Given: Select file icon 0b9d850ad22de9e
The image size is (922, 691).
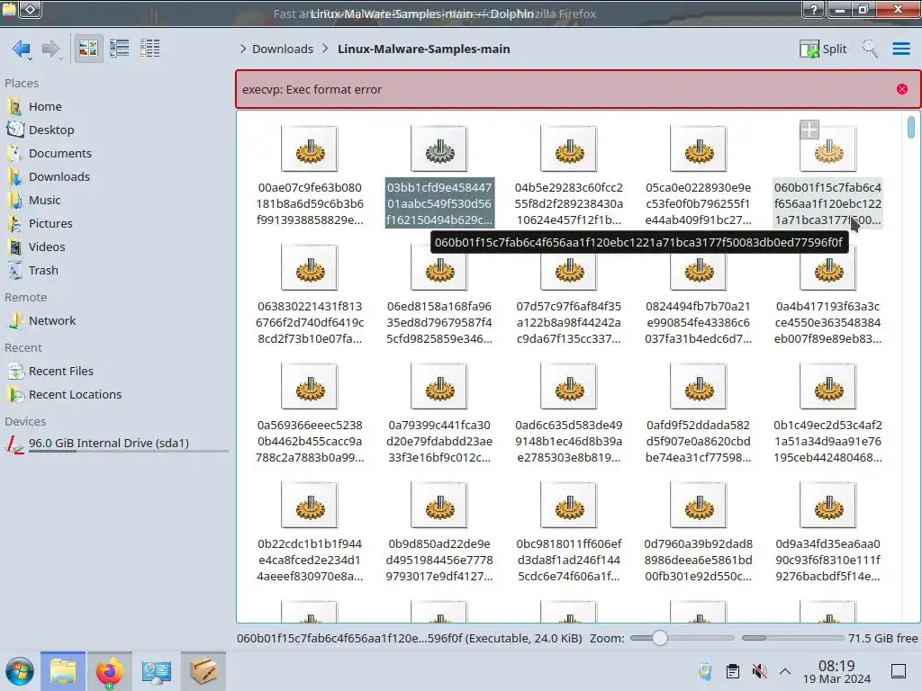Looking at the screenshot, I should (439, 506).
